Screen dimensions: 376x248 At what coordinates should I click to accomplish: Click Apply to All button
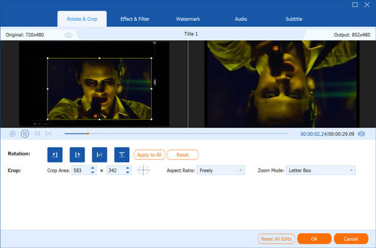pyautogui.click(x=149, y=155)
